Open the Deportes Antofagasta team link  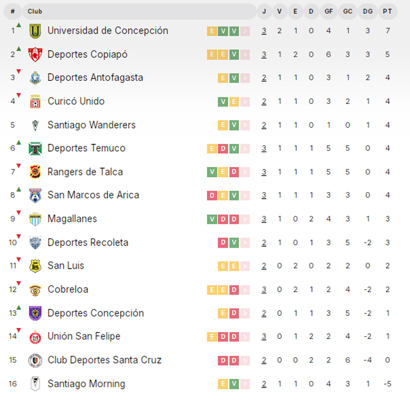pos(95,77)
